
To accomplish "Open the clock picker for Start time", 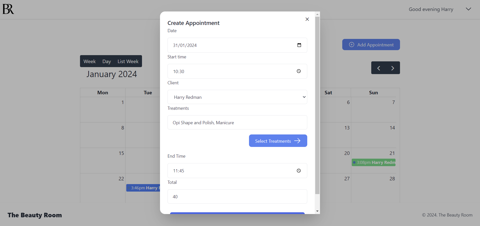I will pos(298,71).
